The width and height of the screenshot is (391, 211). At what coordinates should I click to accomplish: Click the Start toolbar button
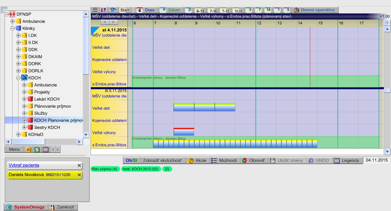coord(125,10)
